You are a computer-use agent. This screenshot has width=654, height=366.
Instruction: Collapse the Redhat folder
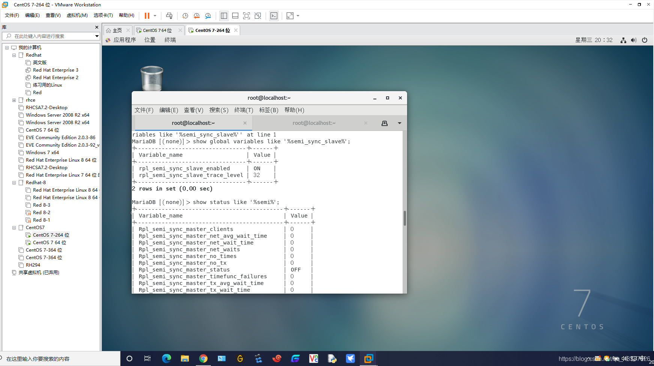point(14,55)
